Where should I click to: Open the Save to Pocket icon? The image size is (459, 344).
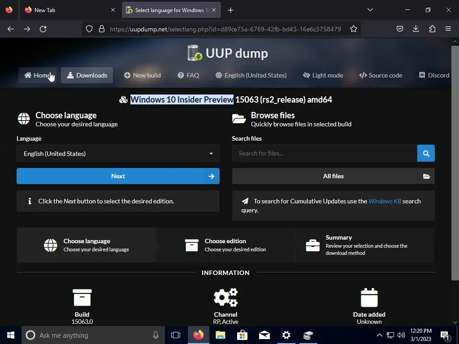[400, 29]
